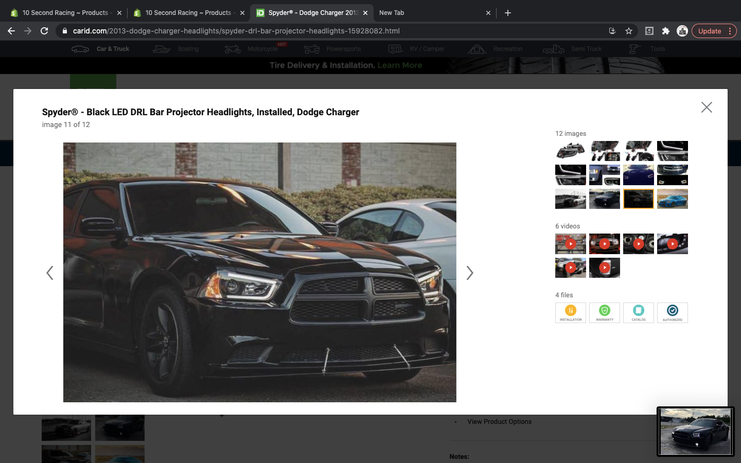741x463 pixels.
Task: Go to the previous gallery image
Action: point(50,273)
